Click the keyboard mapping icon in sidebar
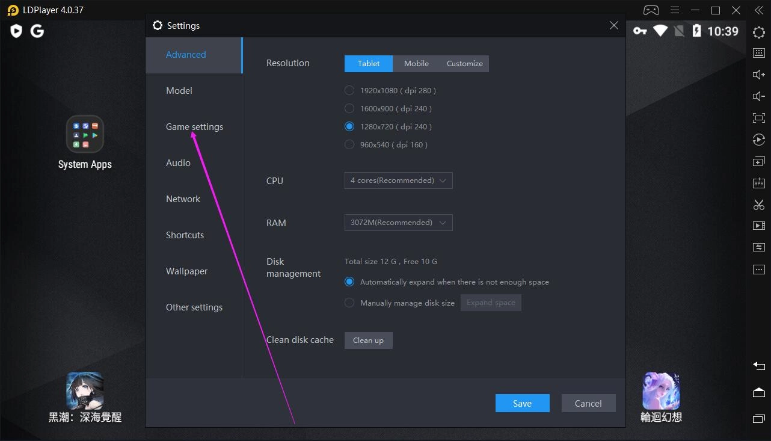Image resolution: width=771 pixels, height=441 pixels. pyautogui.click(x=758, y=53)
